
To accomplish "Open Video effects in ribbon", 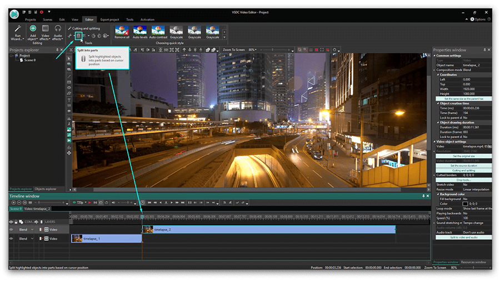I will point(46,33).
